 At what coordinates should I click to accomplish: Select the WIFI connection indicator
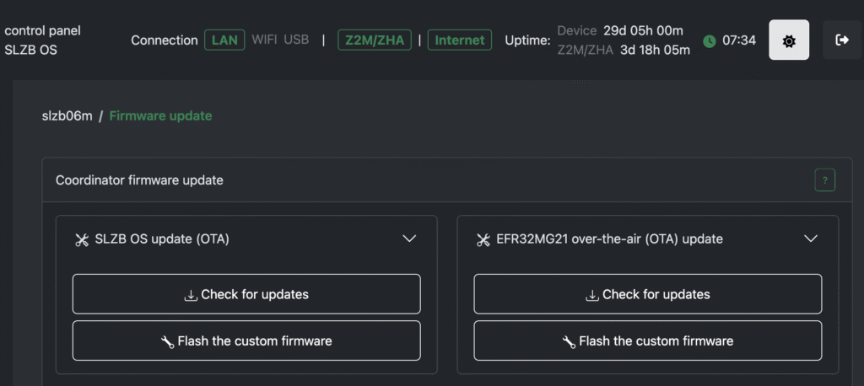(x=264, y=40)
